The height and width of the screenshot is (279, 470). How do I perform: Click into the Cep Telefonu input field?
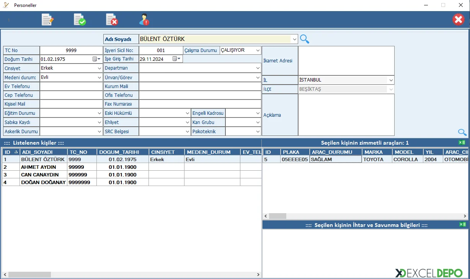71,95
